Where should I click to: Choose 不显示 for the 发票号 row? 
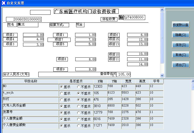79,113
